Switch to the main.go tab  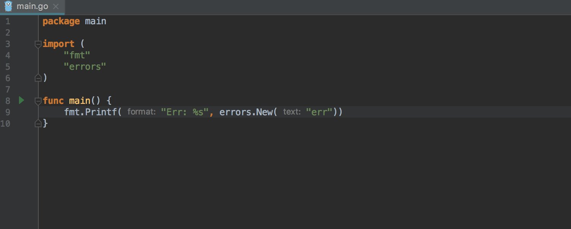pyautogui.click(x=32, y=7)
